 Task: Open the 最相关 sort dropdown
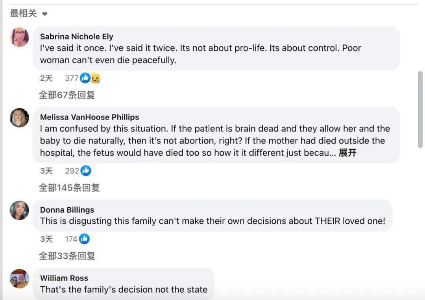[29, 13]
